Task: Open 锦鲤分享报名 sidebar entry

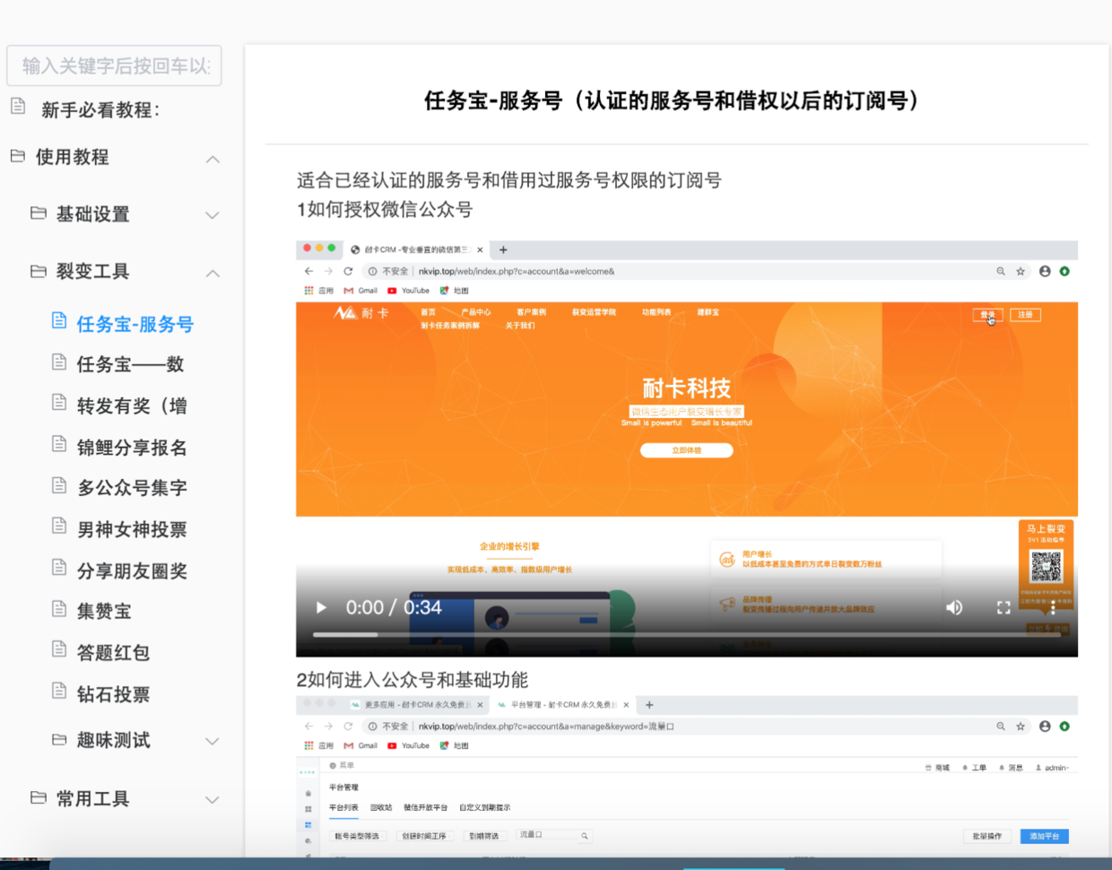Action: pyautogui.click(x=132, y=448)
